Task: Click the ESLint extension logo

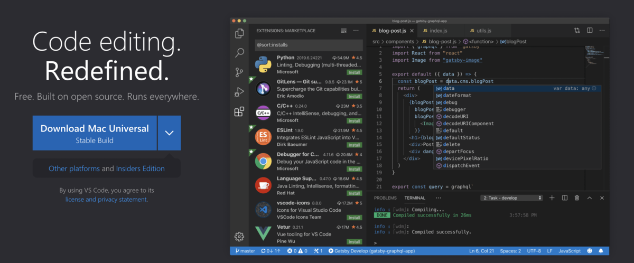Action: coord(263,137)
